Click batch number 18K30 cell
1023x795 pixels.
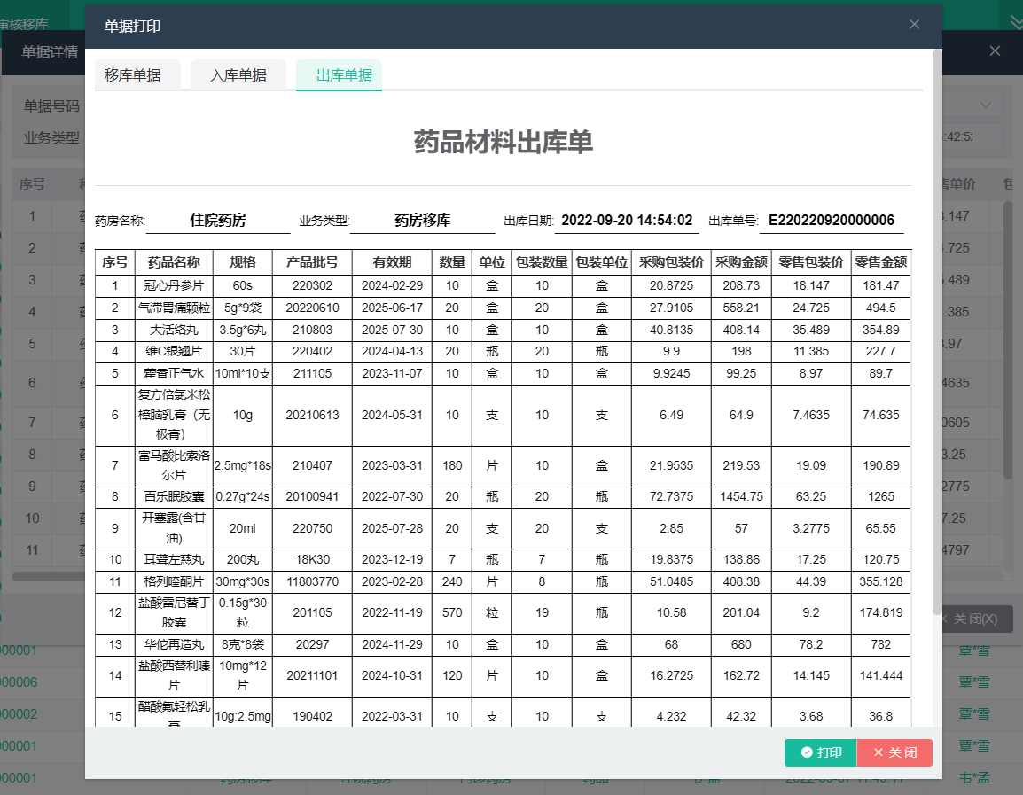[x=312, y=559]
